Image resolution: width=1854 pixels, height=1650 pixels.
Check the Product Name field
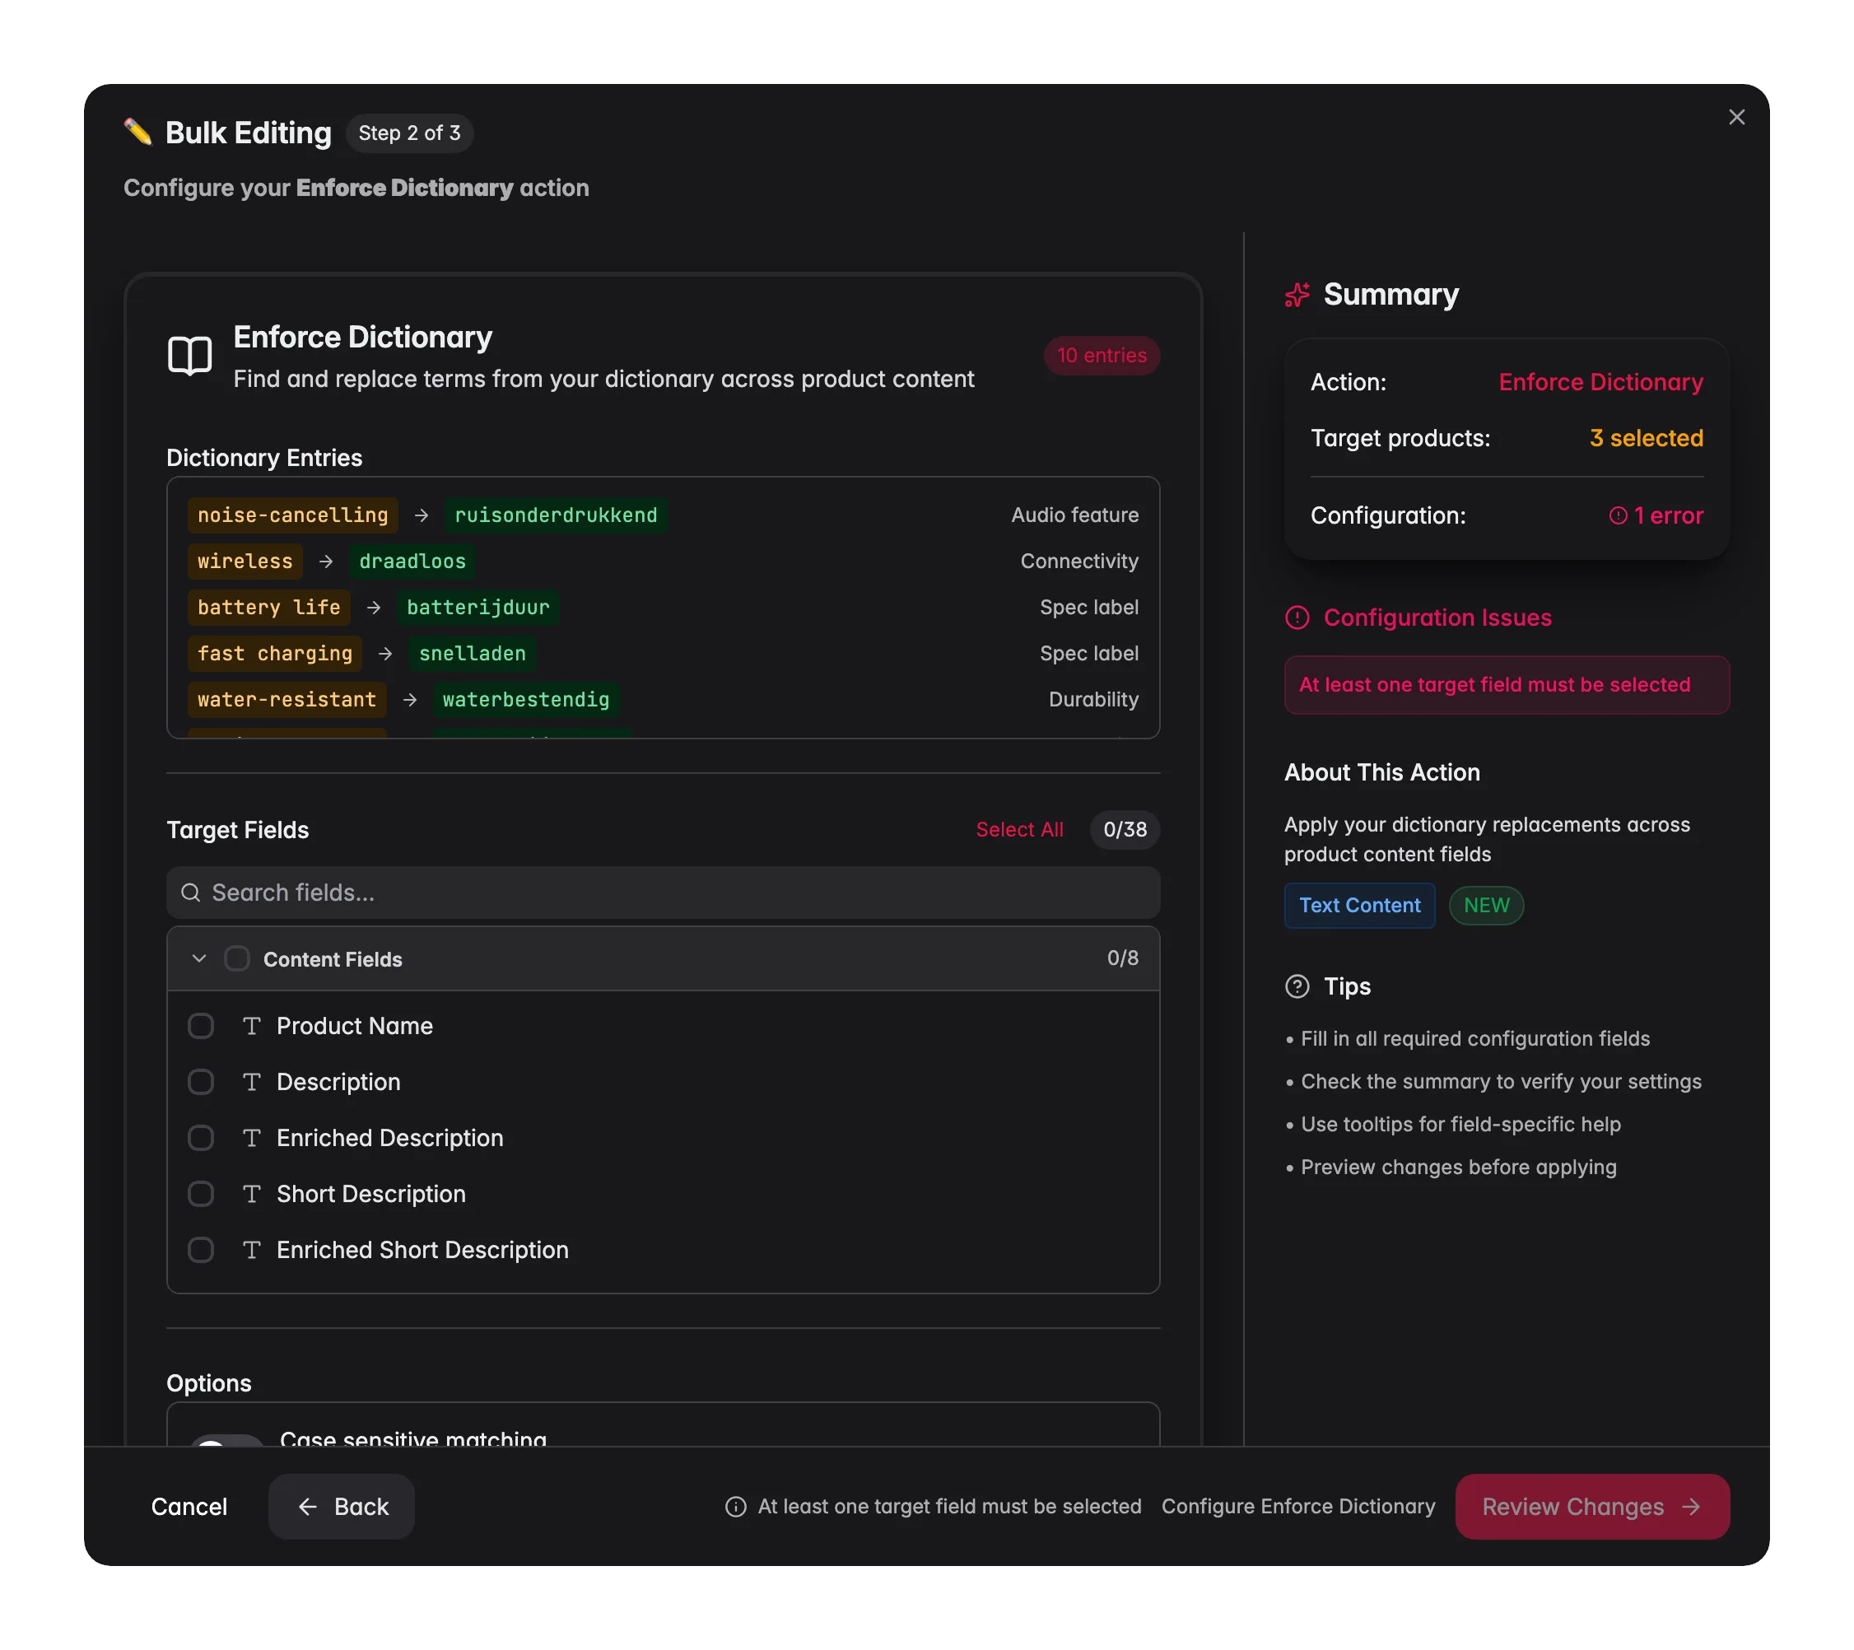pos(200,1026)
